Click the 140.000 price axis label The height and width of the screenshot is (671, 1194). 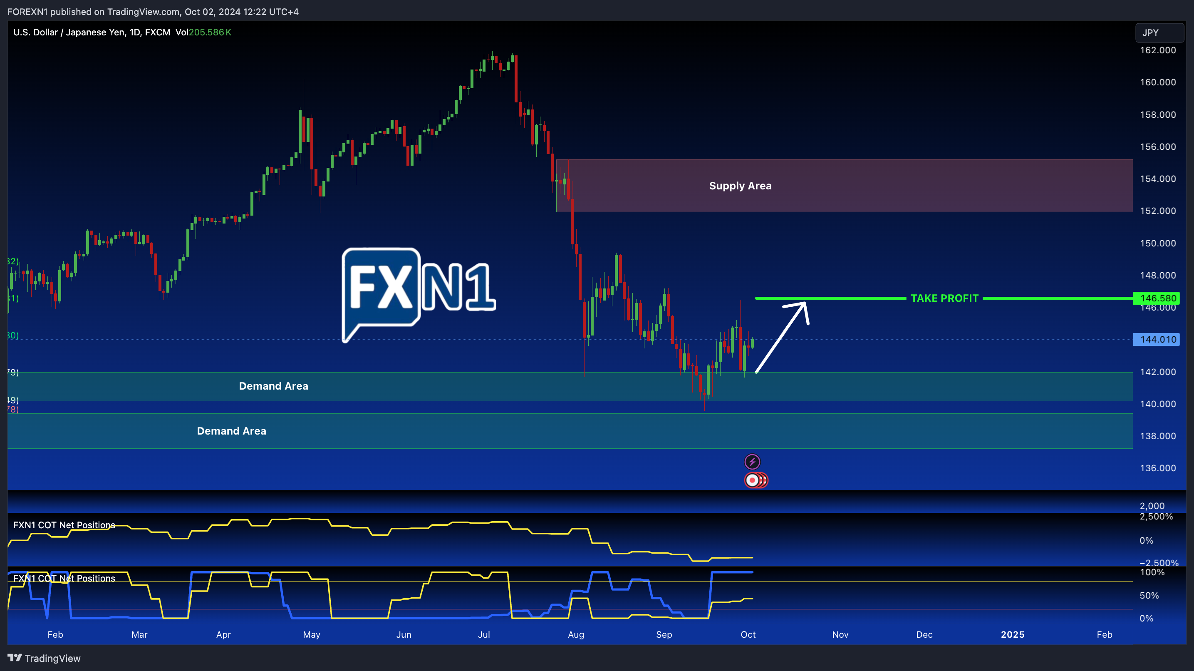tap(1158, 404)
